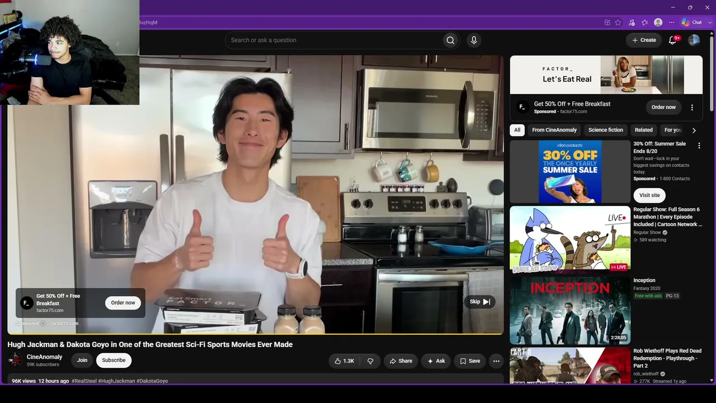Select the Science fiction chip
The height and width of the screenshot is (403, 716).
coord(606,130)
